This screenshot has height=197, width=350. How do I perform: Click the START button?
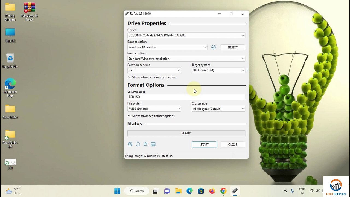204,144
